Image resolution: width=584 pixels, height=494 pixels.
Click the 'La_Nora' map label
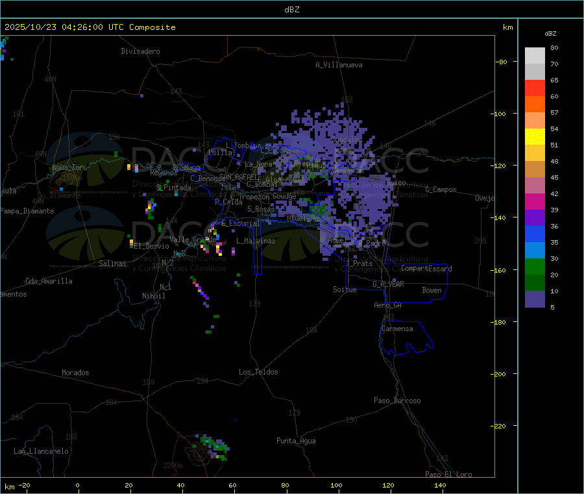point(258,164)
